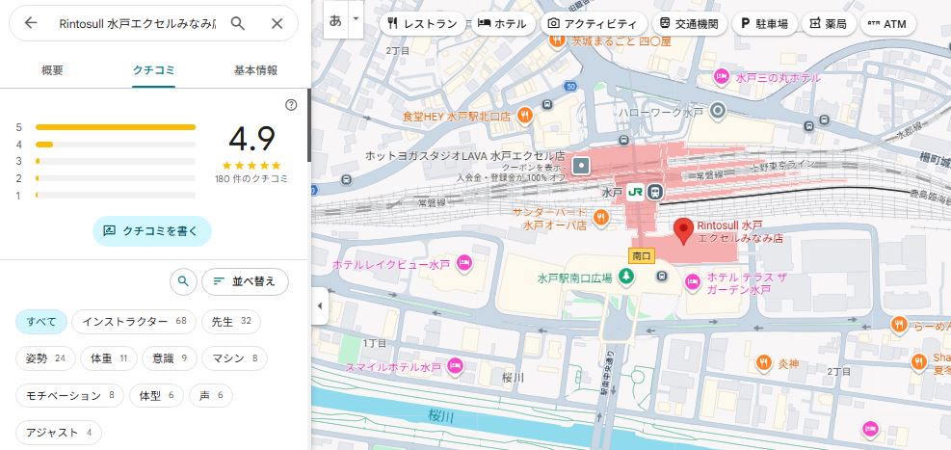
Task: Clear search with the X icon
Action: [x=277, y=23]
